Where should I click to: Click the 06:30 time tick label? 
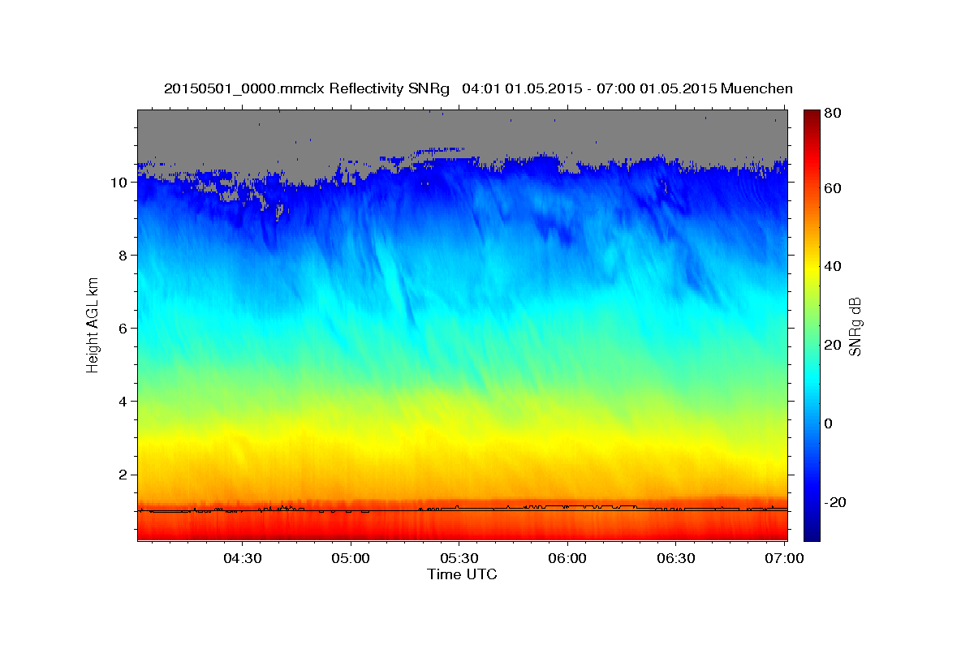675,558
